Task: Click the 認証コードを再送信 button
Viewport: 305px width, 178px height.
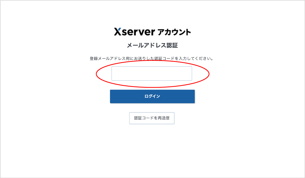Action: (x=152, y=118)
